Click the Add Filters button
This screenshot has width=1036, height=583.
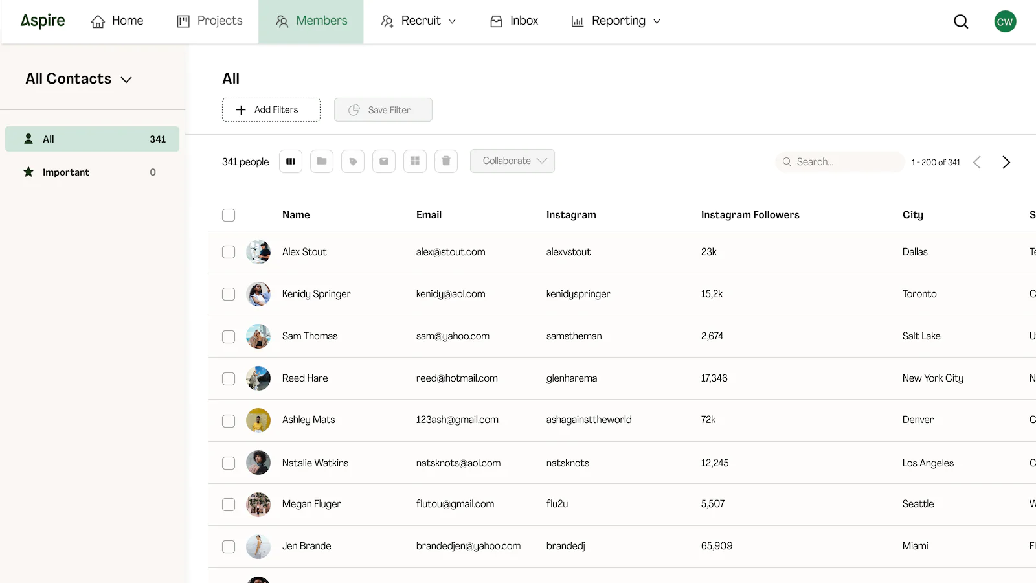271,110
